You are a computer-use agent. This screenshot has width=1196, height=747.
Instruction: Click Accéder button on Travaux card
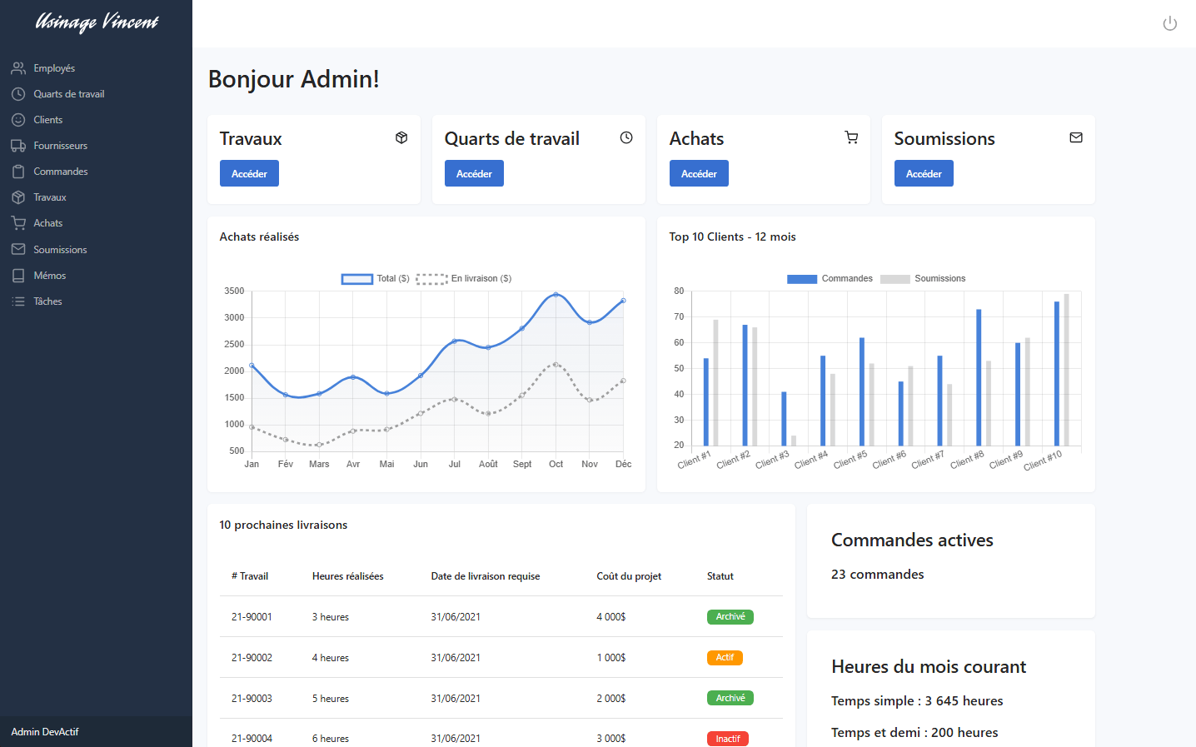coord(249,173)
